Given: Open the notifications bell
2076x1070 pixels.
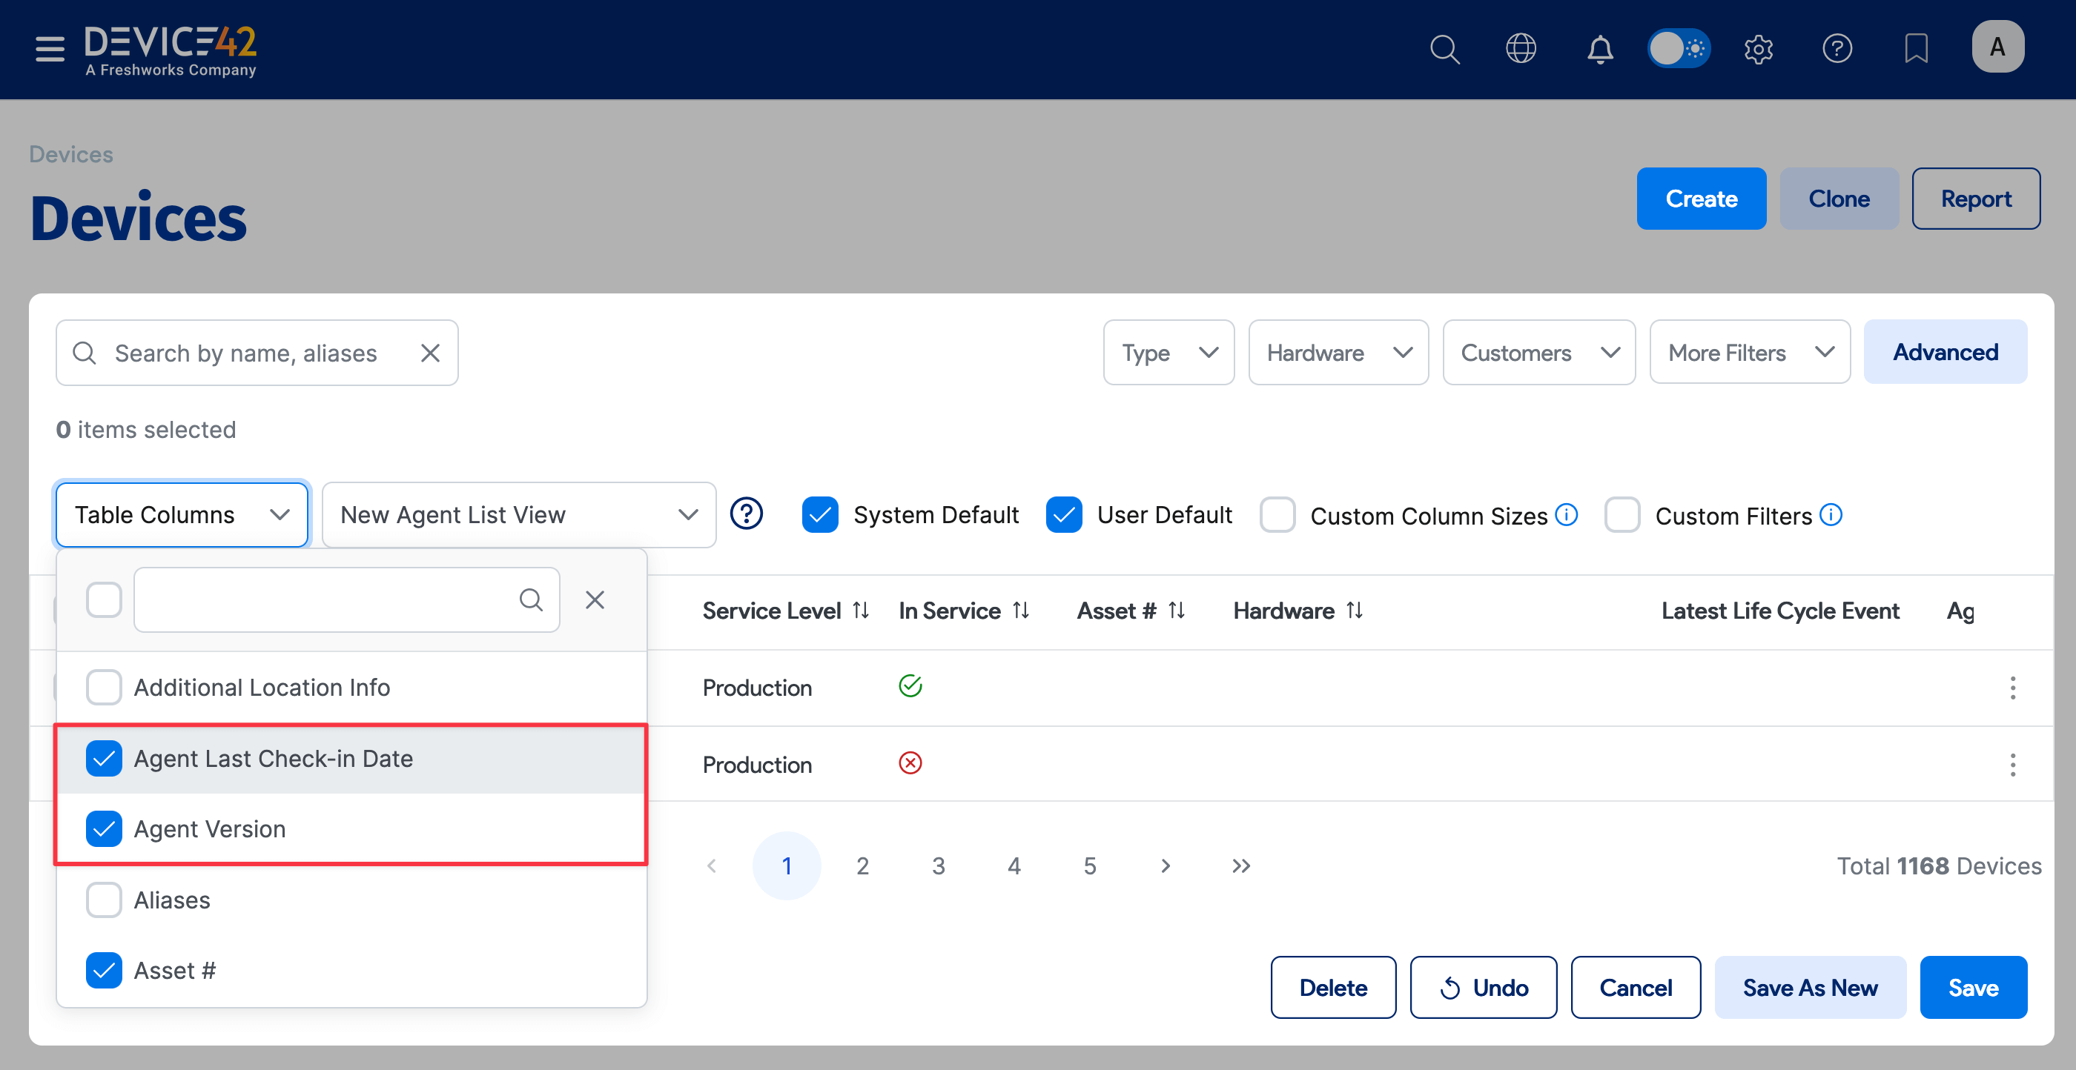Looking at the screenshot, I should coord(1600,49).
